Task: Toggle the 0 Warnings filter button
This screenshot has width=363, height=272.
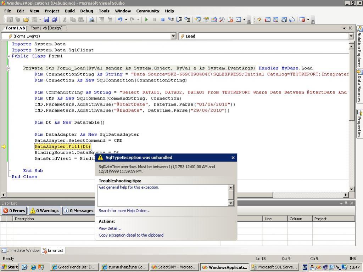Action: tap(45, 211)
